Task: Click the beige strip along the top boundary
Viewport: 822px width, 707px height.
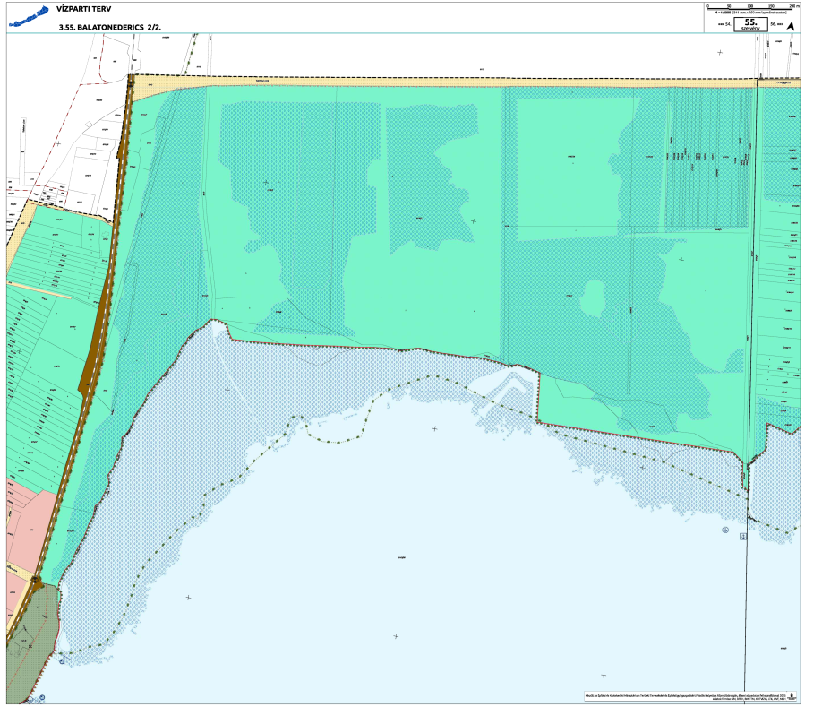Action: click(448, 82)
